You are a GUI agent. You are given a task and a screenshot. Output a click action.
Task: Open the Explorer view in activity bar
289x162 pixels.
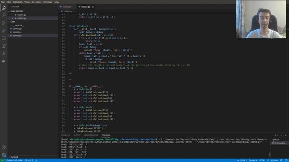[4, 8]
